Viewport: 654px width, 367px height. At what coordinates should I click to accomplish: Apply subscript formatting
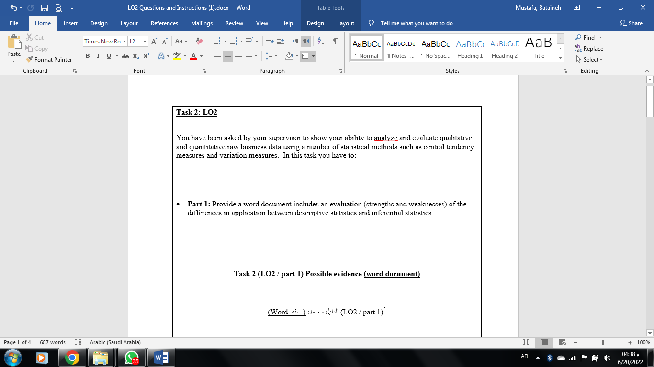click(x=135, y=55)
